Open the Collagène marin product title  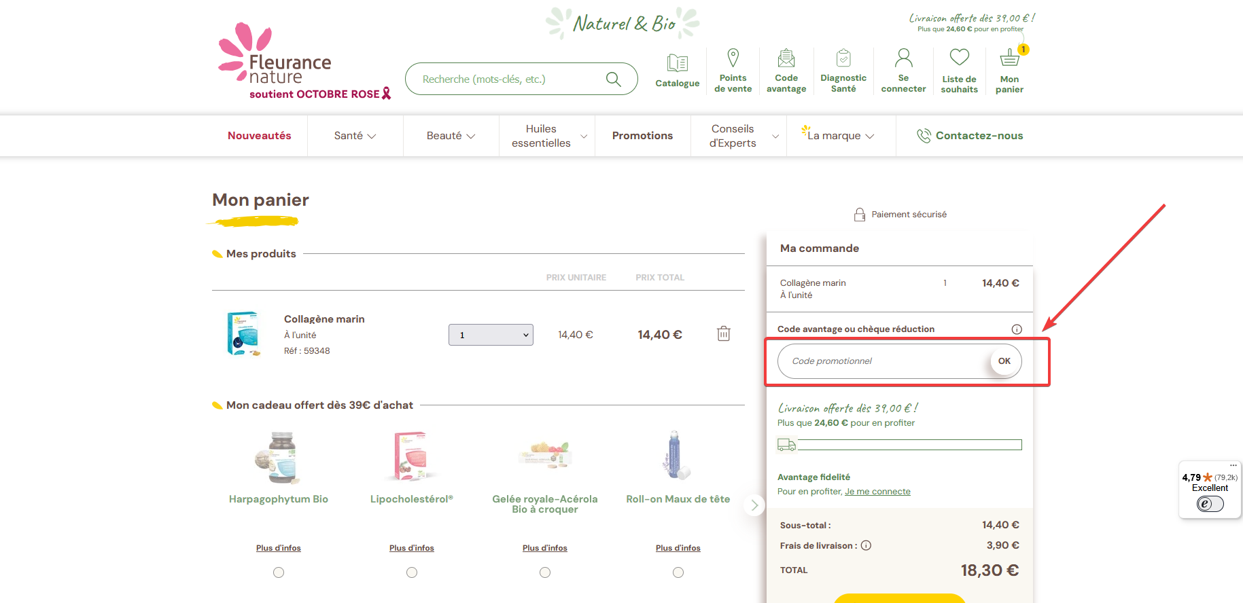(x=324, y=319)
